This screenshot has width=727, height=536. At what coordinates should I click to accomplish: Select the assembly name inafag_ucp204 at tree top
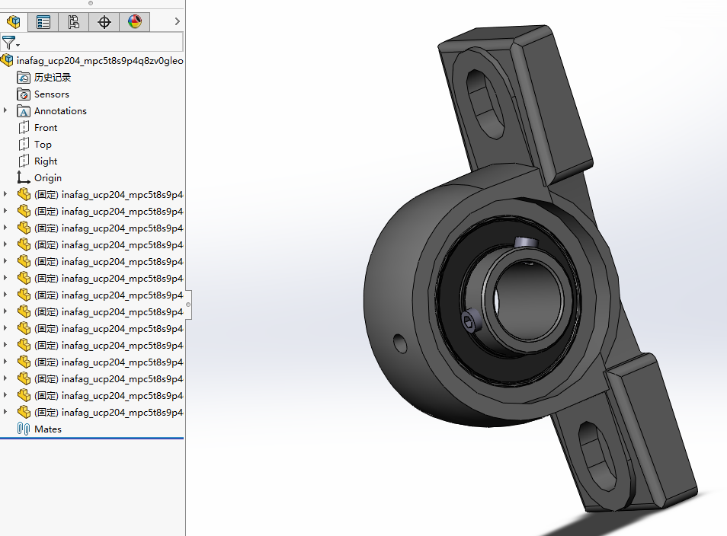tap(95, 60)
